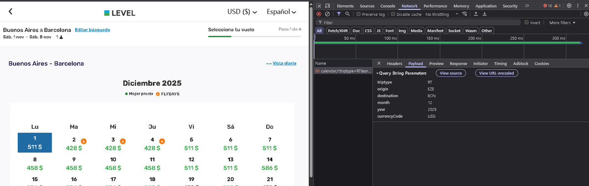Filter requests by CSS type
This screenshot has height=186, width=589.
coord(368,31)
